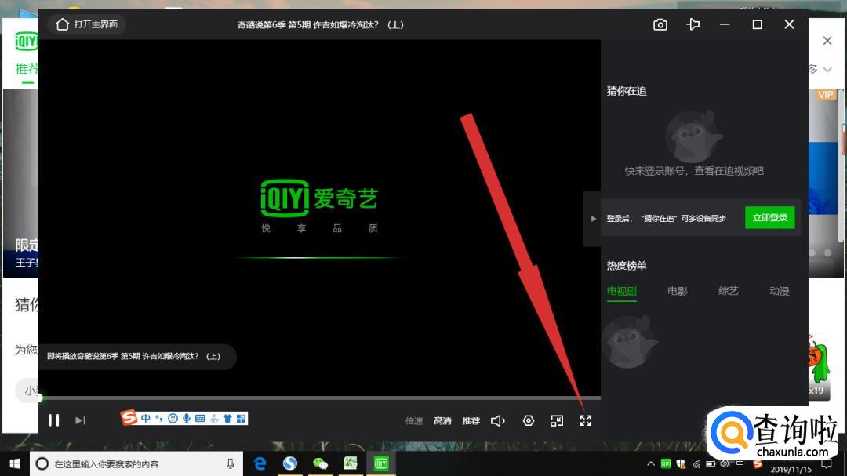Open the hexagon player settings icon
Screen dimensions: 847x476
tap(529, 420)
